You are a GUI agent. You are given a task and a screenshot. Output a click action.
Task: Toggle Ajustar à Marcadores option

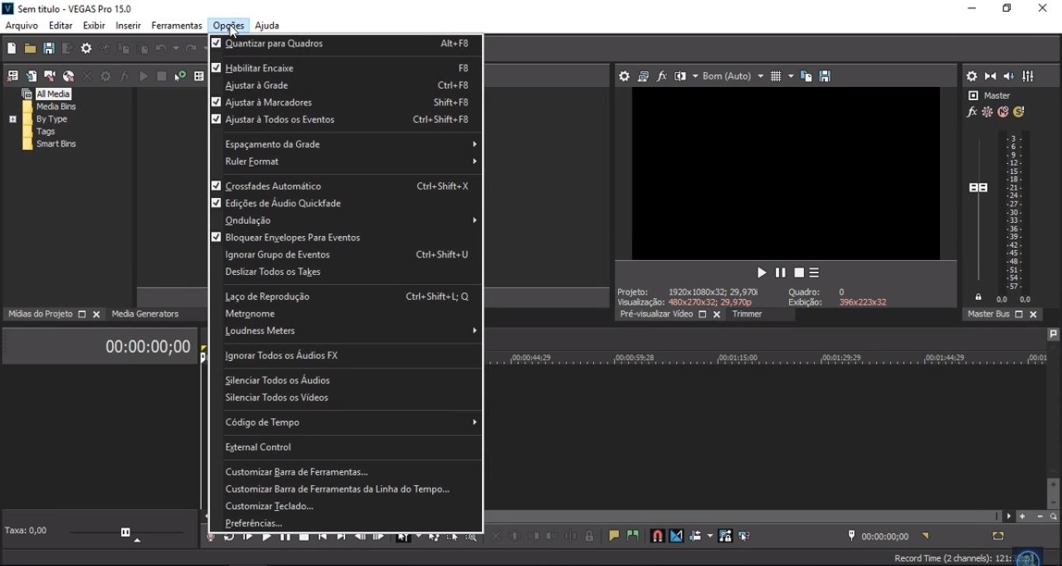click(x=346, y=102)
